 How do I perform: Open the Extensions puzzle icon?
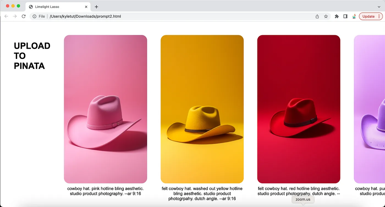337,17
